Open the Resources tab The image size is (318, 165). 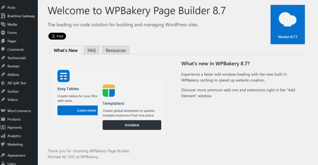[x=116, y=50]
